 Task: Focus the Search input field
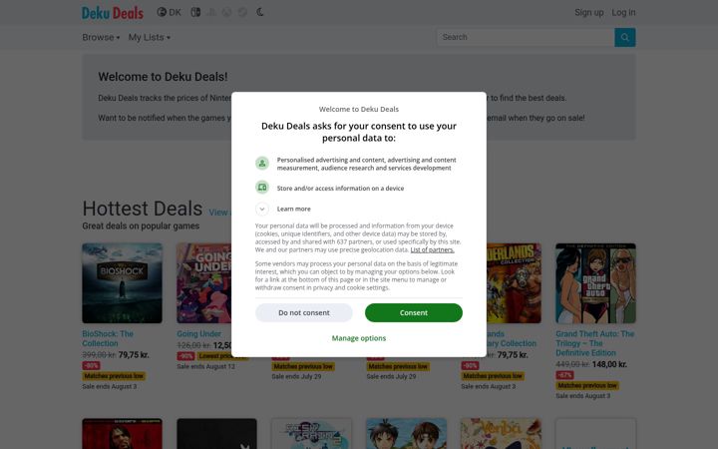click(526, 38)
